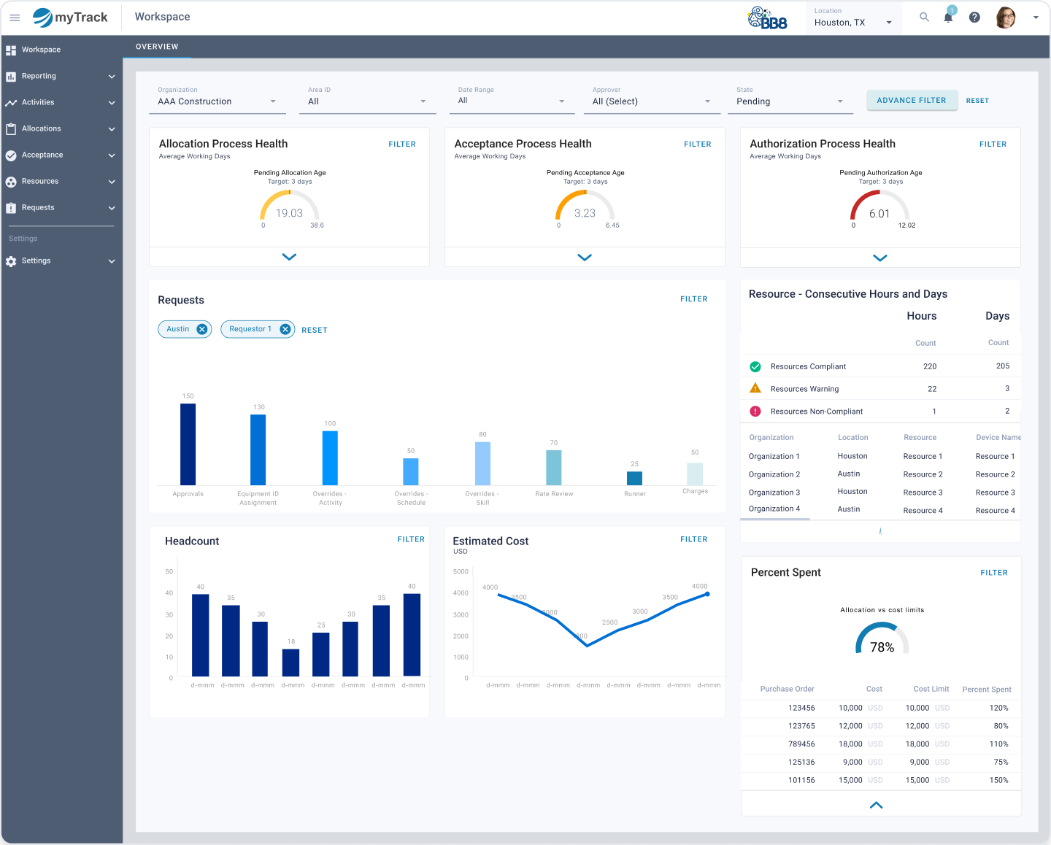1051x845 pixels.
Task: Remove the Requestor 1 filter chip
Action: [x=285, y=329]
